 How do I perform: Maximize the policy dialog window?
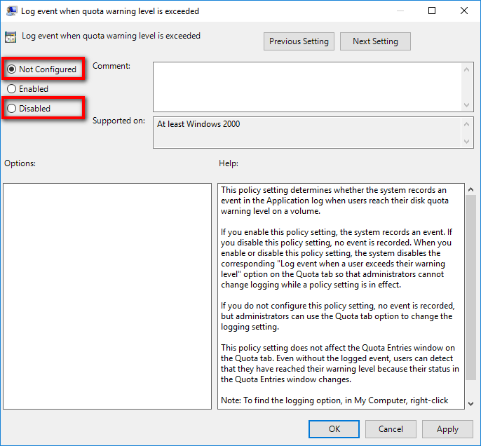[x=432, y=11]
